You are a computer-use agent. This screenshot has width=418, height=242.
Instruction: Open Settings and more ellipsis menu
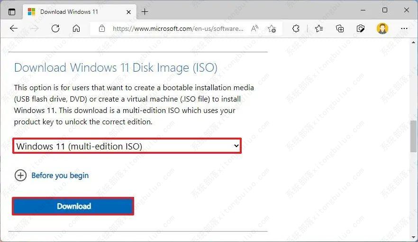point(404,28)
